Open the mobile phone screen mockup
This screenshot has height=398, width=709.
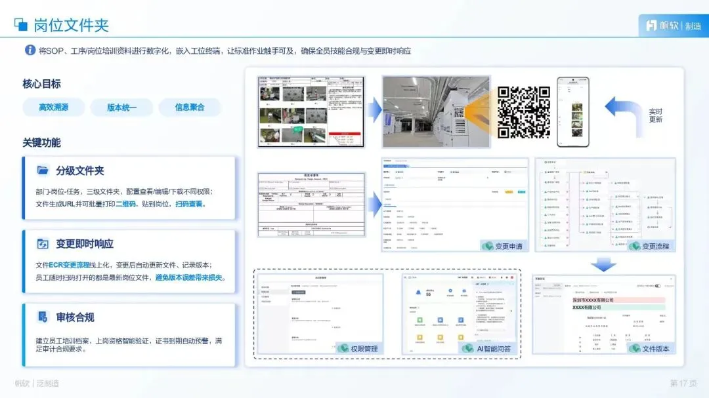coord(573,112)
